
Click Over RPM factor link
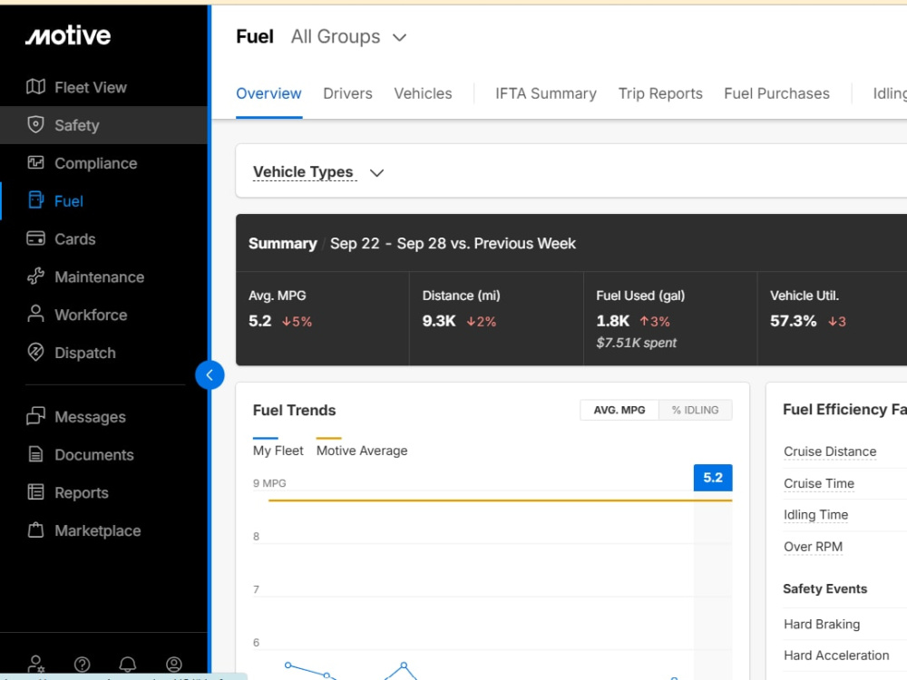pyautogui.click(x=813, y=547)
